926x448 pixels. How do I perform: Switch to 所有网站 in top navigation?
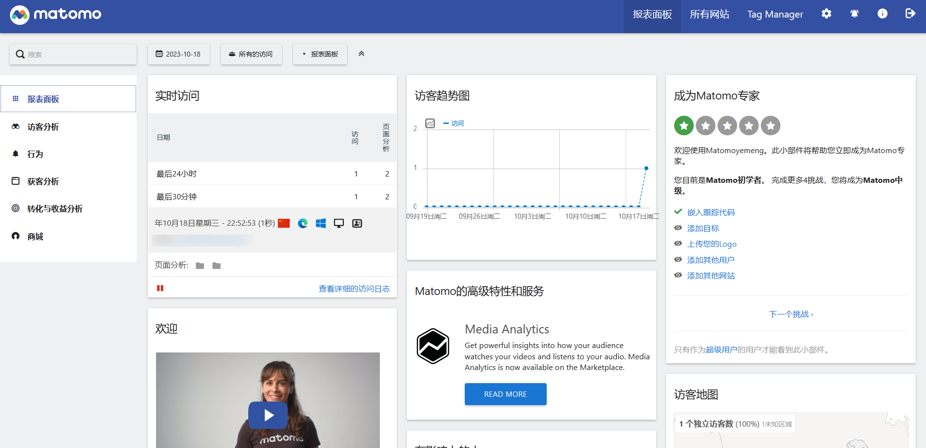coord(709,15)
